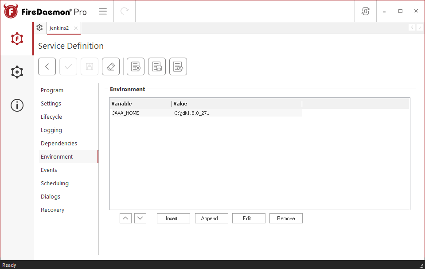Open the hamburger menu
Viewport: 425px width, 269px height.
click(x=103, y=11)
